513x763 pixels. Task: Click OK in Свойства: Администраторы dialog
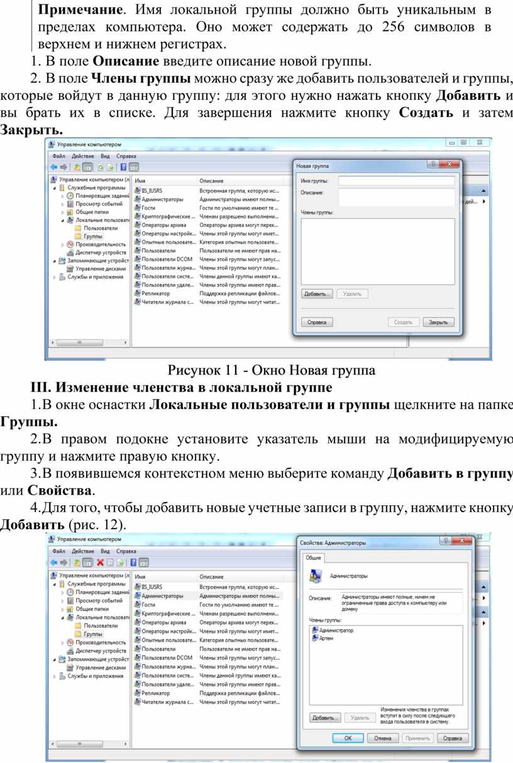point(348,738)
